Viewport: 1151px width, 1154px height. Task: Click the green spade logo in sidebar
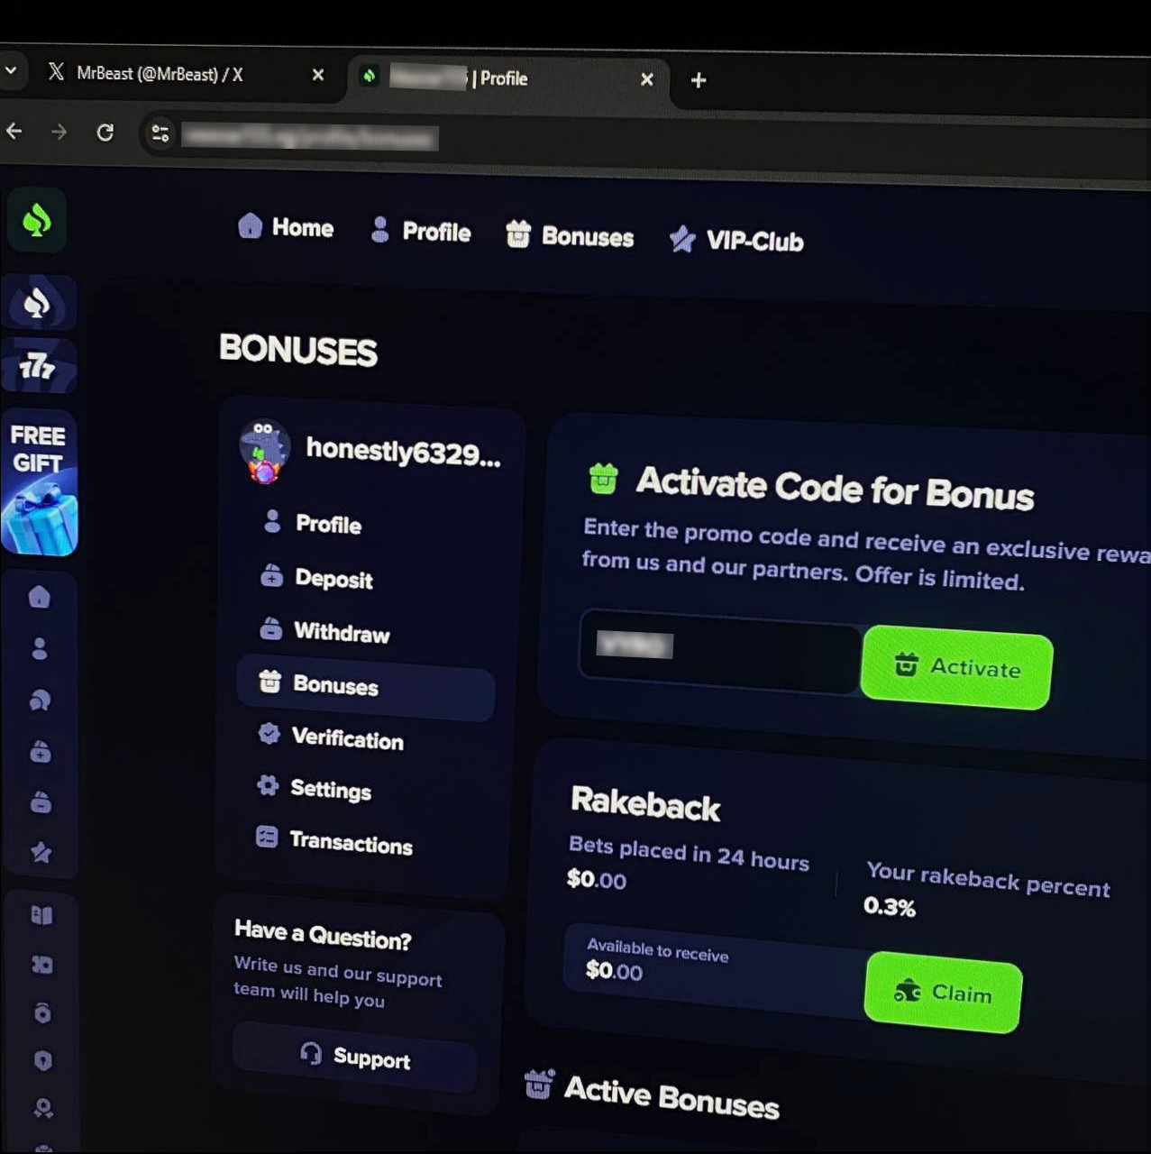tap(37, 220)
